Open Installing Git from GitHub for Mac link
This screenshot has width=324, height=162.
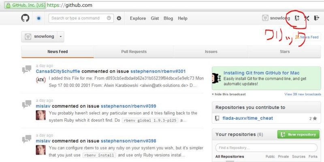[261, 73]
